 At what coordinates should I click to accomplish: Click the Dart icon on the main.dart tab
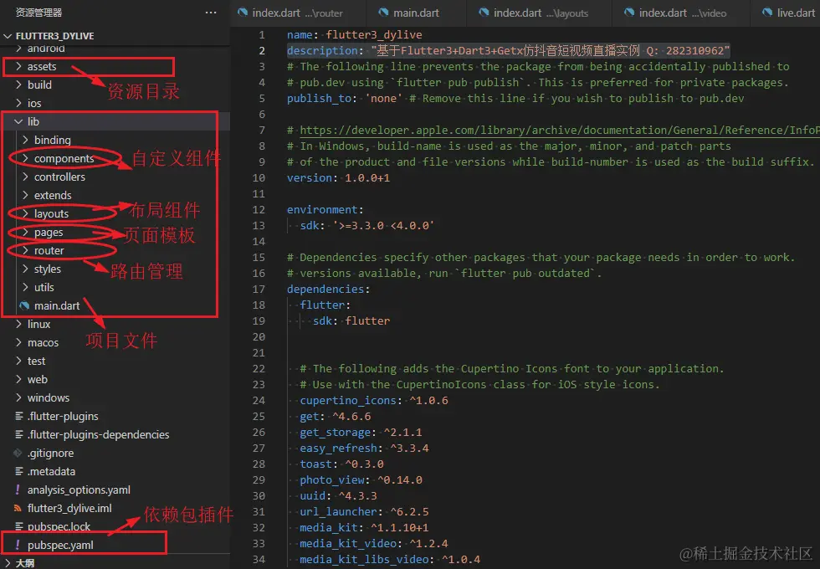[x=384, y=13]
